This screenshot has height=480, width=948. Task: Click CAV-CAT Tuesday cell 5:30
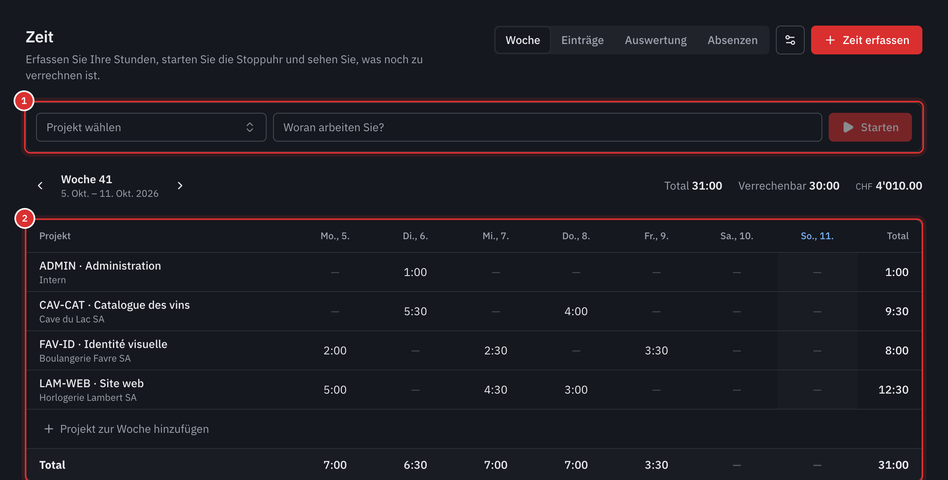(x=415, y=311)
